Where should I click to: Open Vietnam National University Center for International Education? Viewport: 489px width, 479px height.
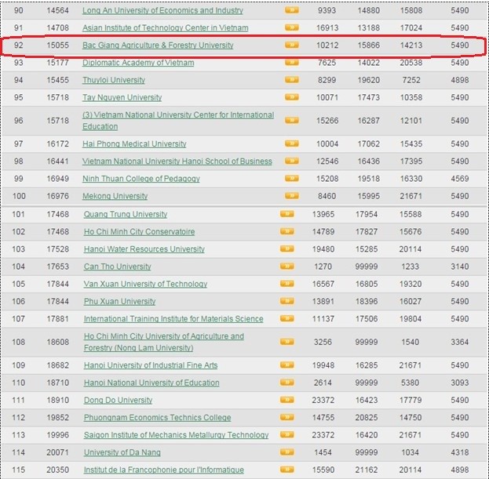pyautogui.click(x=178, y=121)
